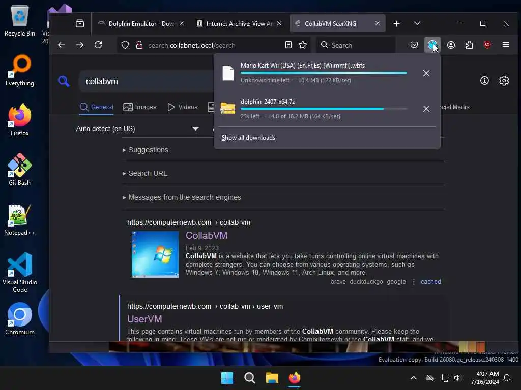Image resolution: width=521 pixels, height=390 pixels.
Task: Bookmark this page with the star
Action: click(303, 45)
